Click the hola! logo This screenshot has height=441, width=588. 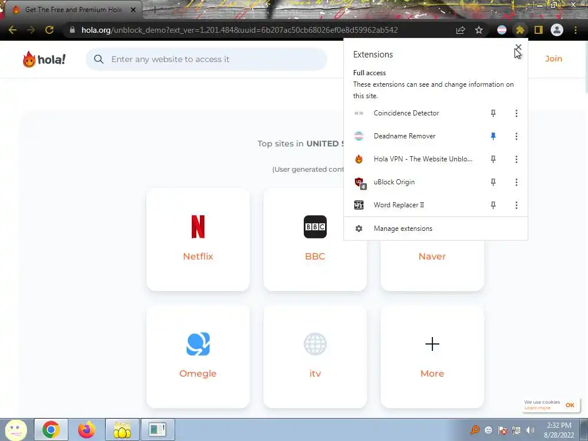(44, 59)
